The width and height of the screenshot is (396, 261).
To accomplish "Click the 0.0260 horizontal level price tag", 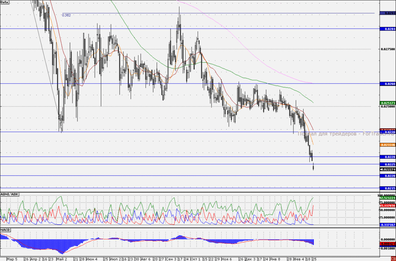I will 387,84.
